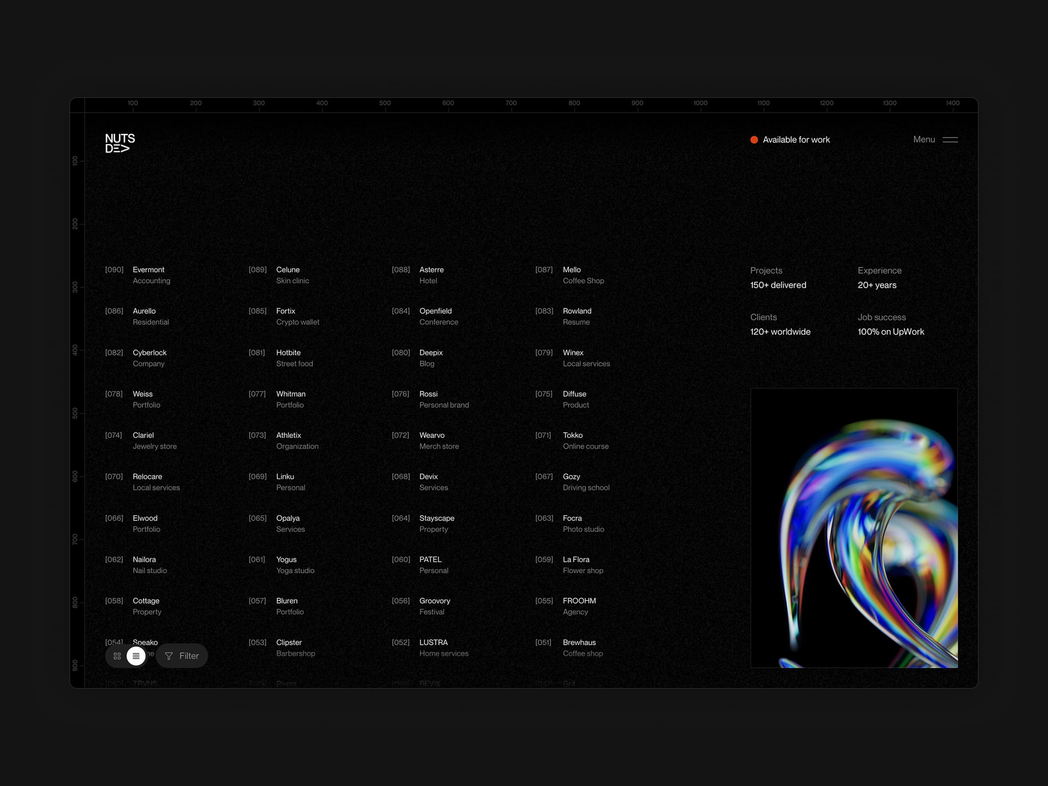Viewport: 1048px width, 786px height.
Task: Open the Fortix Crypto wallet project
Action: [x=284, y=317]
